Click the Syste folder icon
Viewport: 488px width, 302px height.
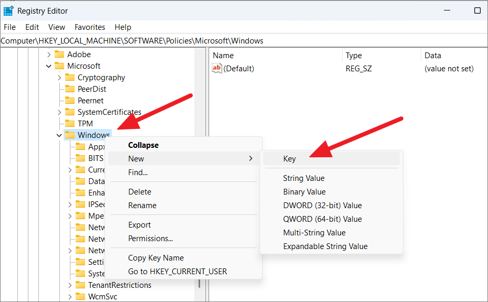pos(80,273)
